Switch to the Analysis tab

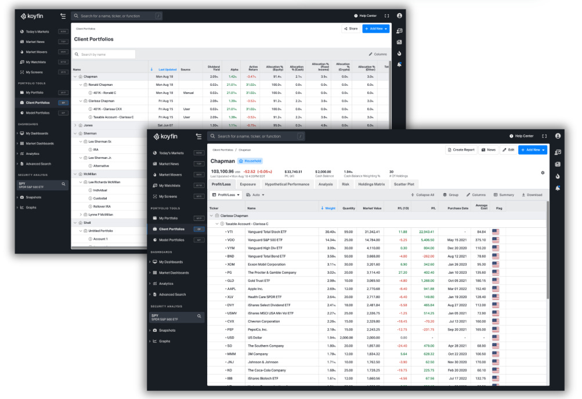click(326, 184)
